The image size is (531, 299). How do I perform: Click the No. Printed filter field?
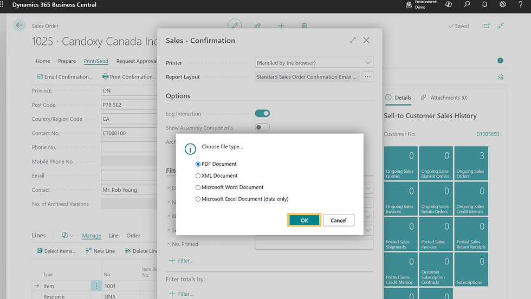click(x=314, y=244)
